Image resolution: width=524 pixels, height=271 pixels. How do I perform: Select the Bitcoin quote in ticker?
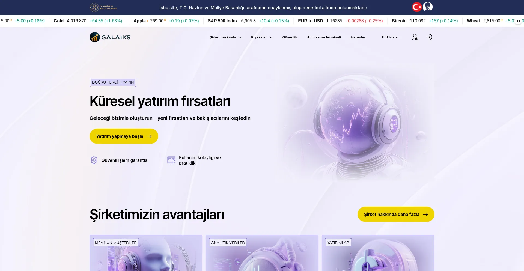pyautogui.click(x=424, y=21)
